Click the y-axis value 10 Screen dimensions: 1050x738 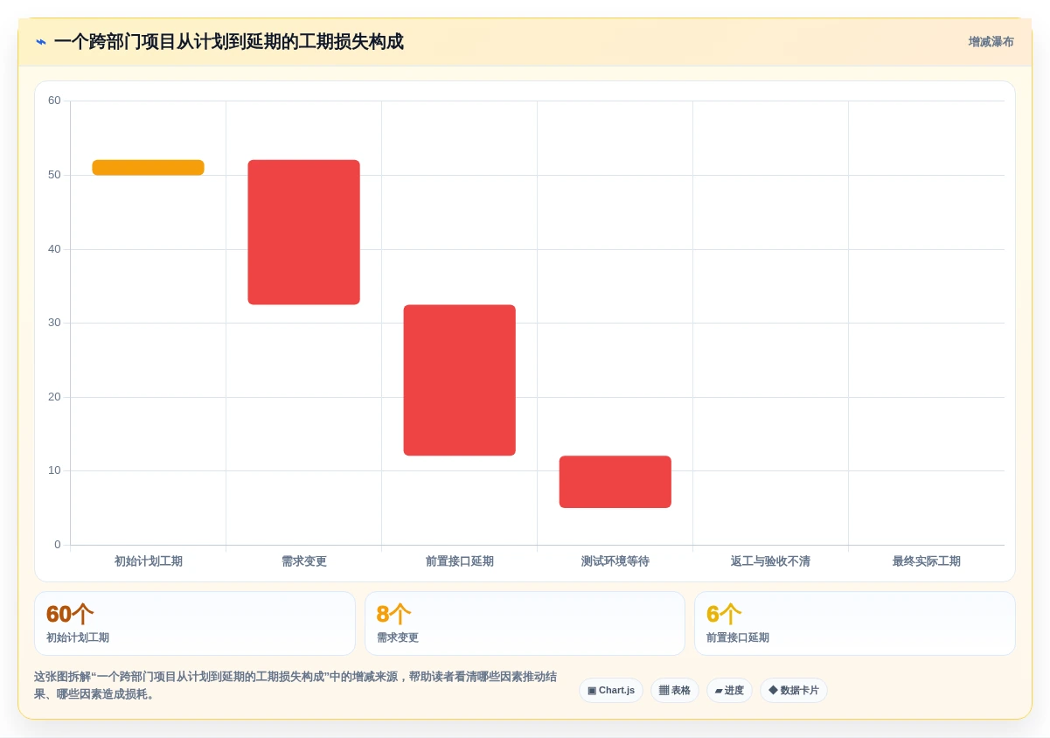pyautogui.click(x=54, y=470)
